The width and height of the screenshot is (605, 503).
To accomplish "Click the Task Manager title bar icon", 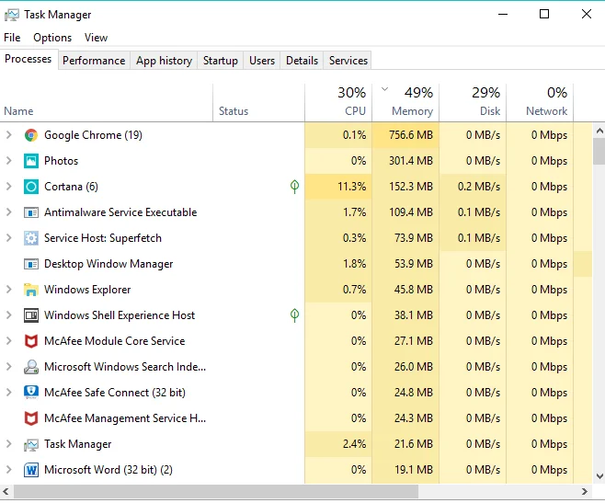I will pyautogui.click(x=12, y=15).
